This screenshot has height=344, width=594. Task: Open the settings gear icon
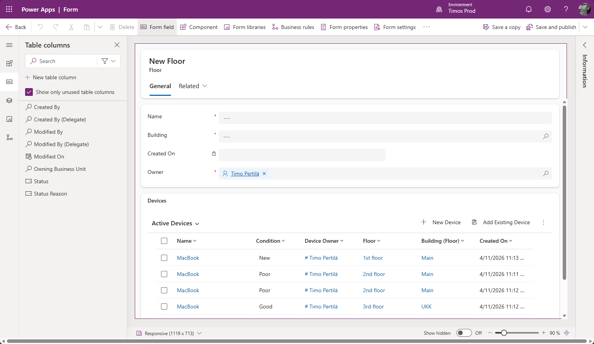coord(547,9)
